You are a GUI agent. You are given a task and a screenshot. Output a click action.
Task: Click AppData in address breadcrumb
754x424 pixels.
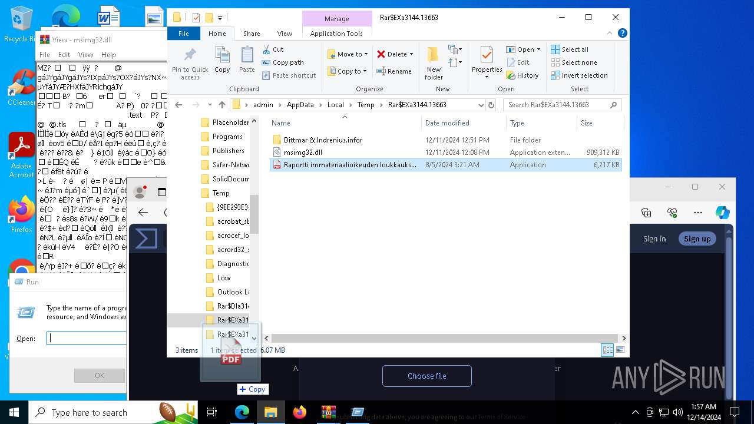300,105
